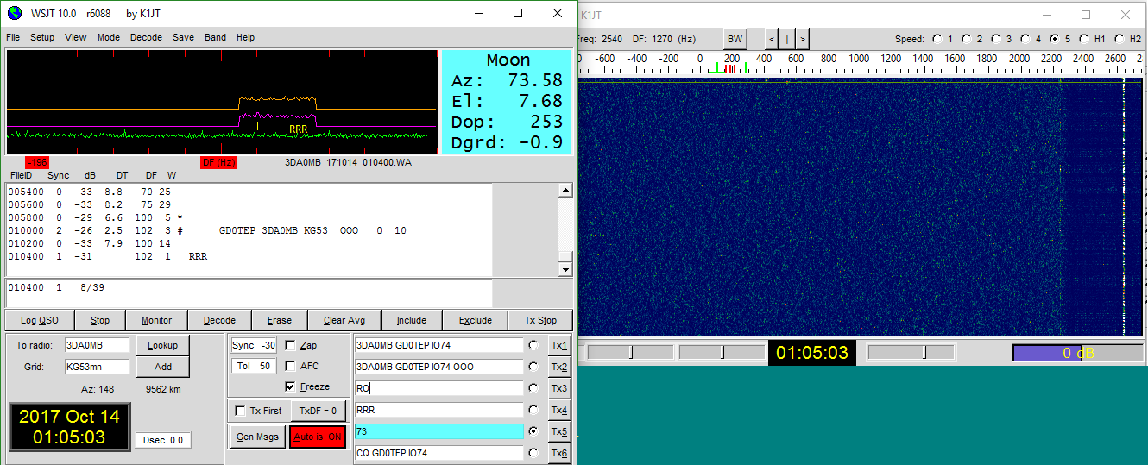Adjust the 0 dB gain slider
Image resolution: width=1148 pixels, height=465 pixels.
(x=1077, y=353)
